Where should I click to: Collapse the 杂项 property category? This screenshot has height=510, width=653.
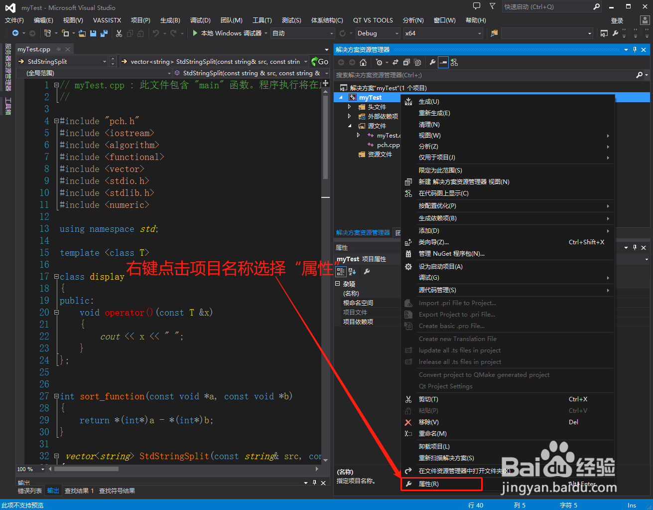coord(337,284)
